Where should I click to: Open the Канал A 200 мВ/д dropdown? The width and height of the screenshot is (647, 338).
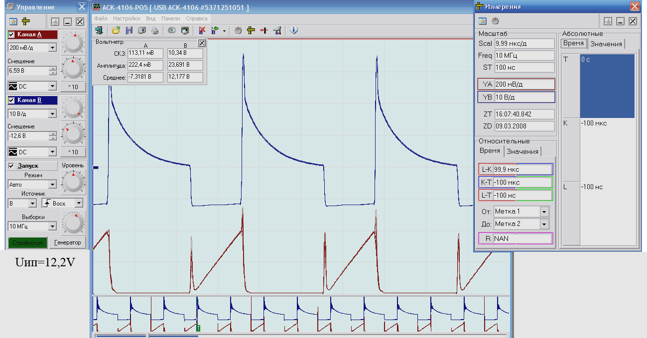[52, 48]
